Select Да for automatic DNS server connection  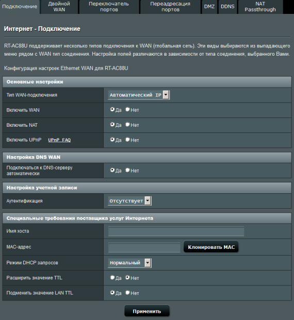coord(112,170)
